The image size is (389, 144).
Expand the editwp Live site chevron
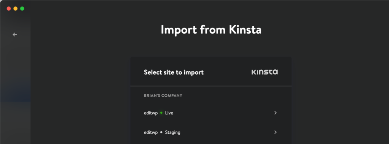tap(275, 113)
